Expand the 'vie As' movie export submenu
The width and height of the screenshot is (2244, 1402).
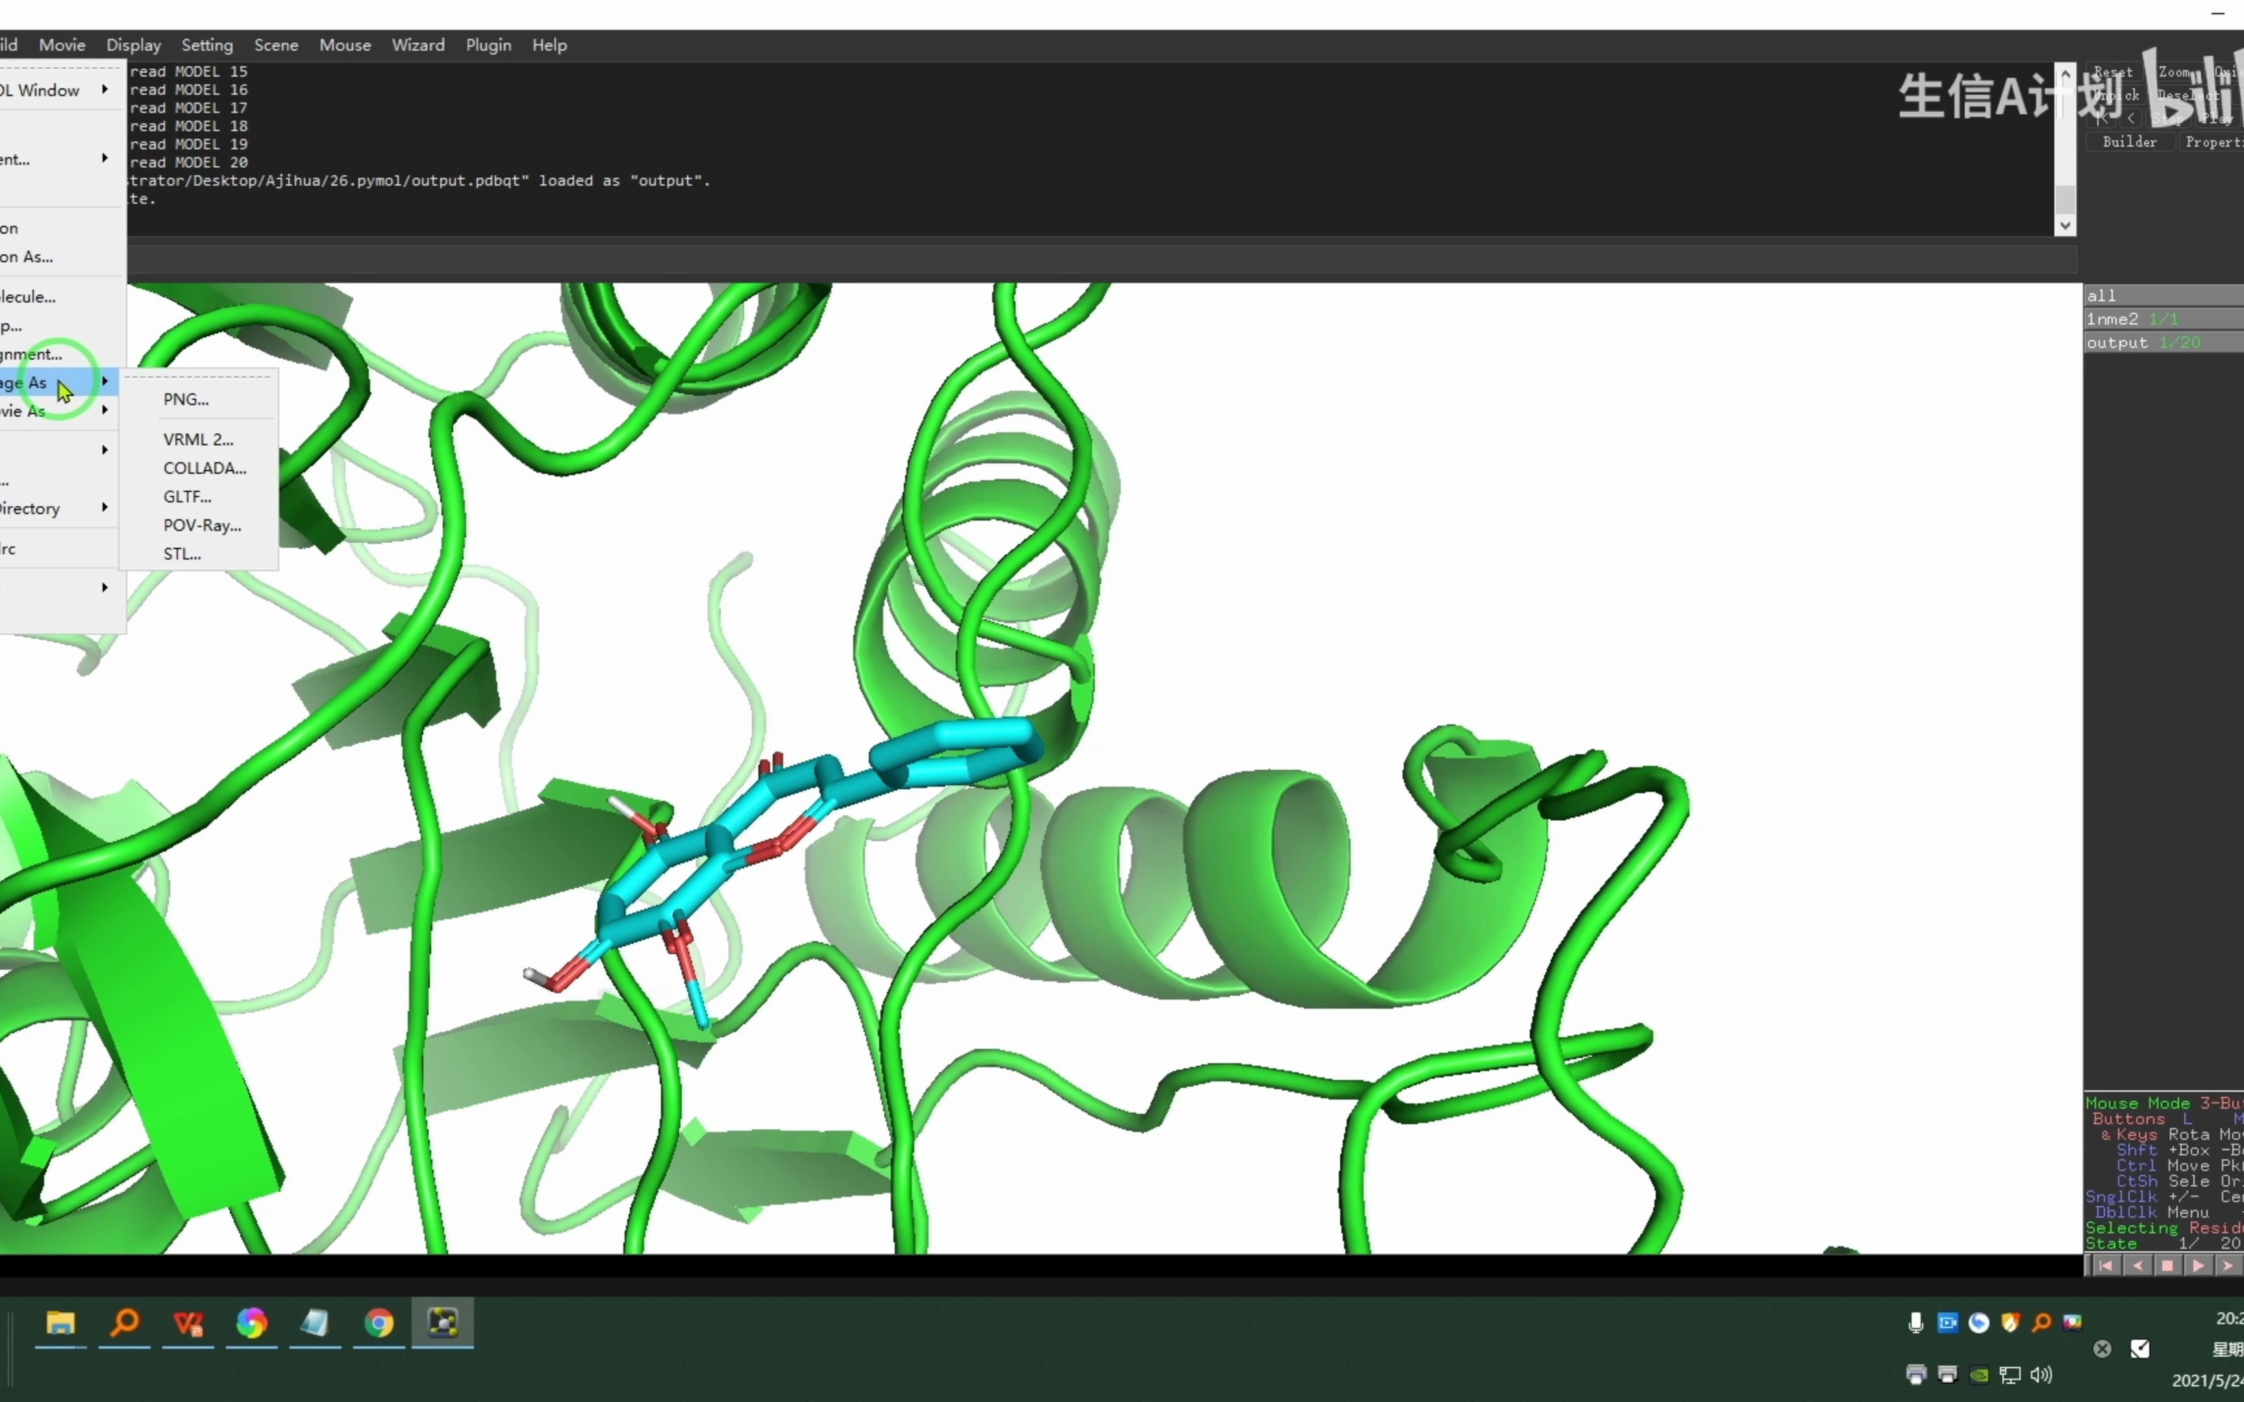tap(58, 411)
